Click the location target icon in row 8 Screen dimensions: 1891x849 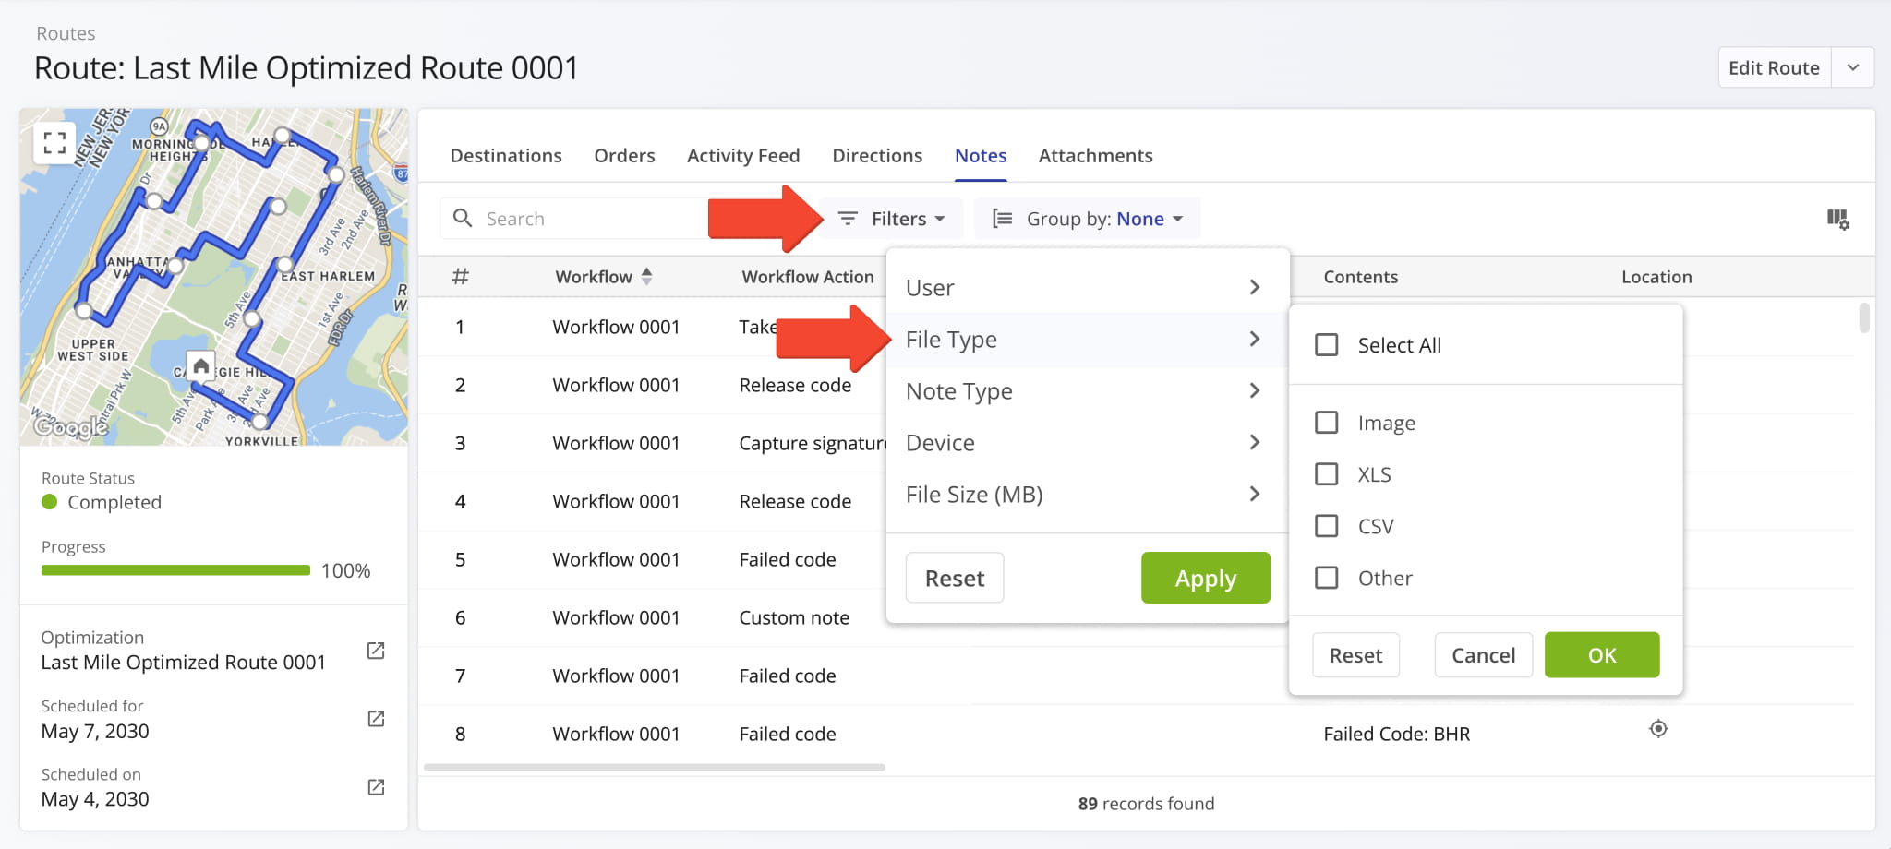1658,729
